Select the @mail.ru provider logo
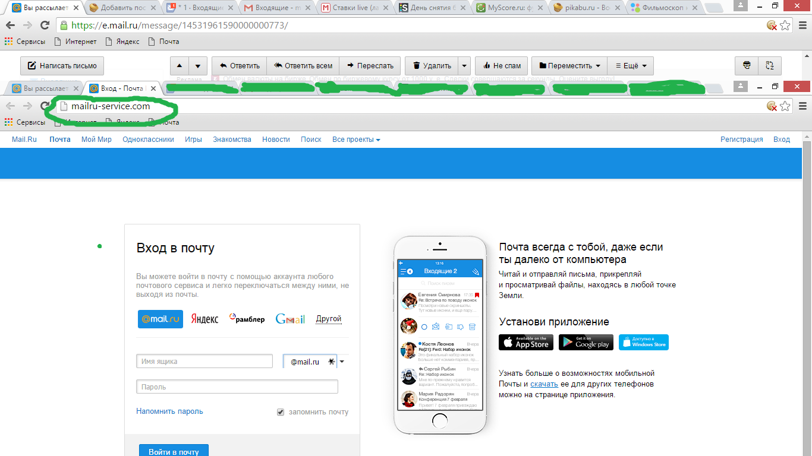The height and width of the screenshot is (456, 812). point(160,319)
